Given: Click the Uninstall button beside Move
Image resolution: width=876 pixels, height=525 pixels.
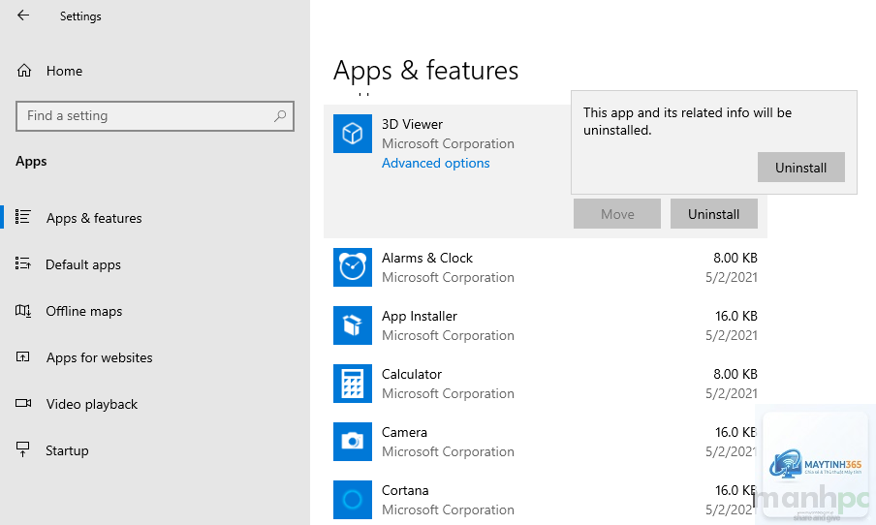Looking at the screenshot, I should coord(714,213).
